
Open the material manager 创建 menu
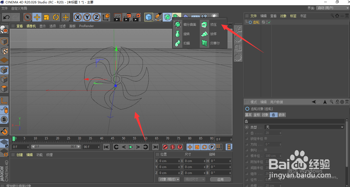(20, 155)
